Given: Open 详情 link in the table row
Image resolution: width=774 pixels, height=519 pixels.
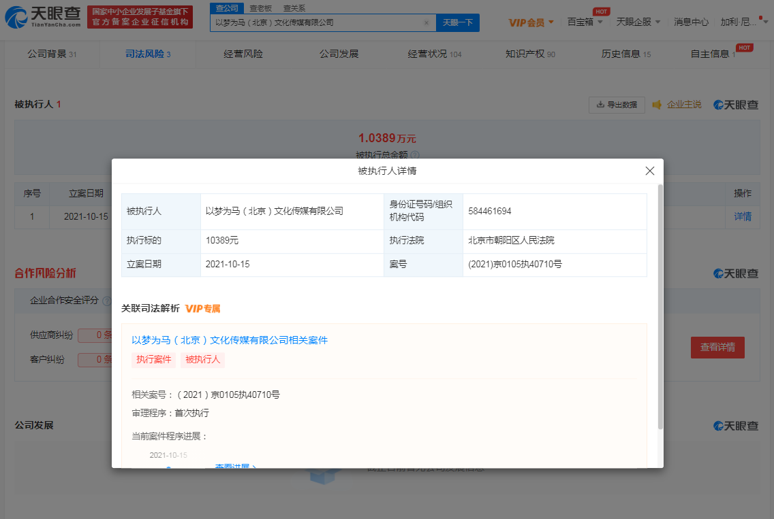Looking at the screenshot, I should [743, 216].
